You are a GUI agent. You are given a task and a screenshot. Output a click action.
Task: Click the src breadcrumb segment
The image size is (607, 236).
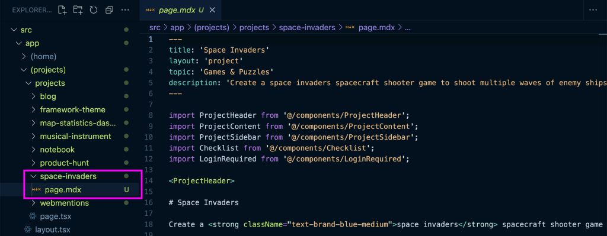(x=155, y=27)
